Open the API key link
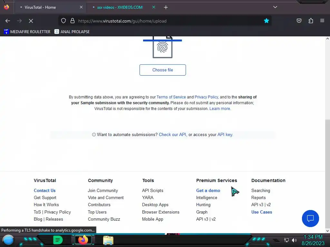The image size is (330, 247). pyautogui.click(x=225, y=135)
